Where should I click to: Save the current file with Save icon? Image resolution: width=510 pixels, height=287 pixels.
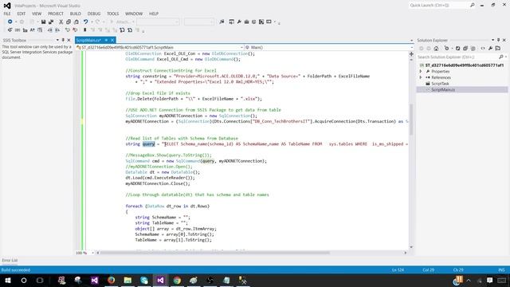43,22
